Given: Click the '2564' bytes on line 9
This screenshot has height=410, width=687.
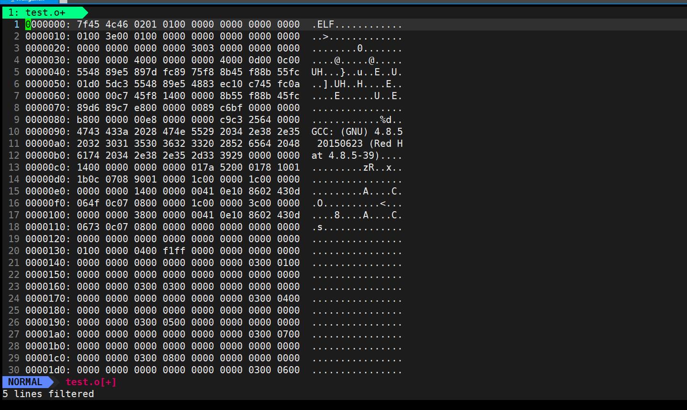Looking at the screenshot, I should tap(260, 120).
